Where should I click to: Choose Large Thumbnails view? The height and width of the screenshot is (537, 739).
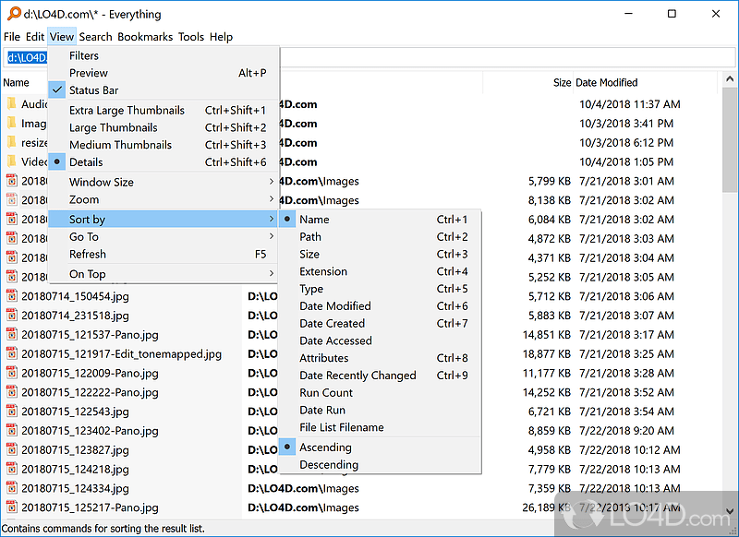pyautogui.click(x=164, y=127)
